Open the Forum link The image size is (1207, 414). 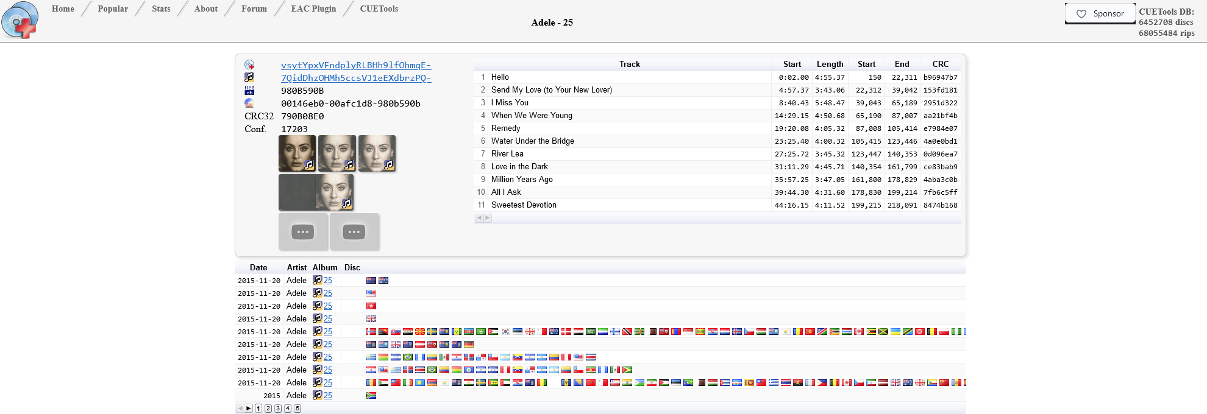tap(254, 9)
